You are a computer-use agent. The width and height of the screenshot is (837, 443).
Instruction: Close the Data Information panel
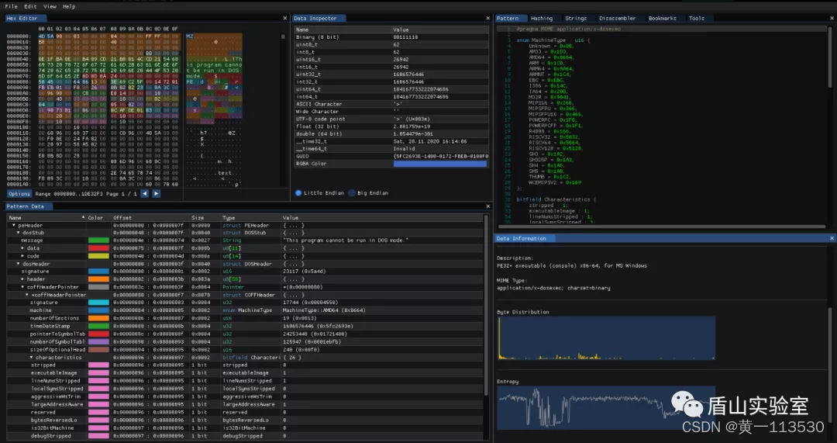click(x=832, y=238)
